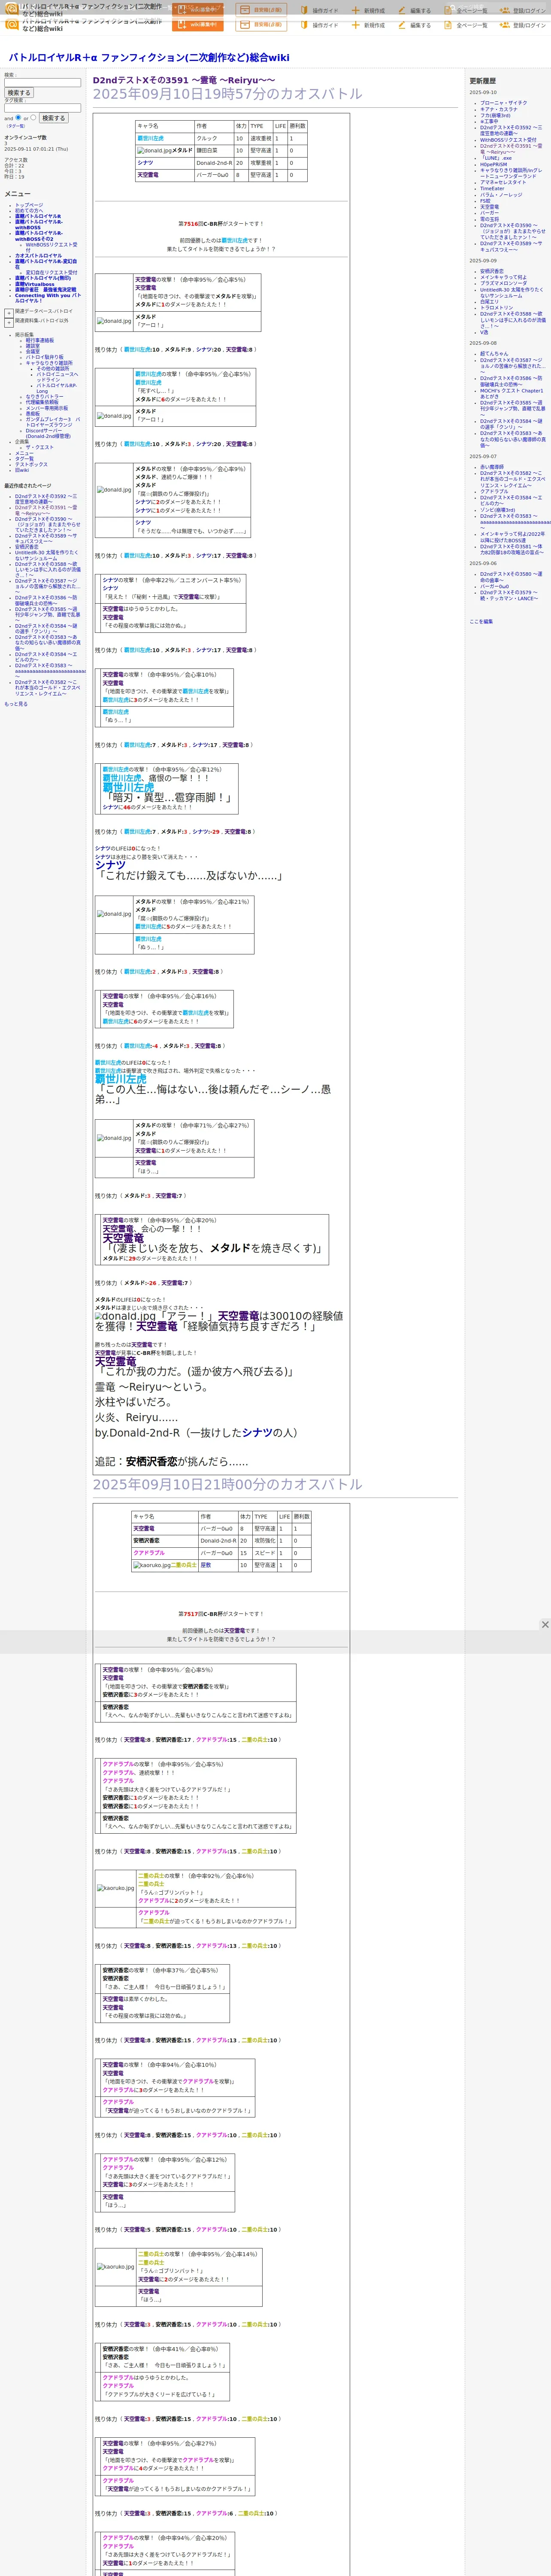Viewport: 551px width, 2576px height.
Task: Open H0pePRiSM in 更新履歴
Action: 493,164
